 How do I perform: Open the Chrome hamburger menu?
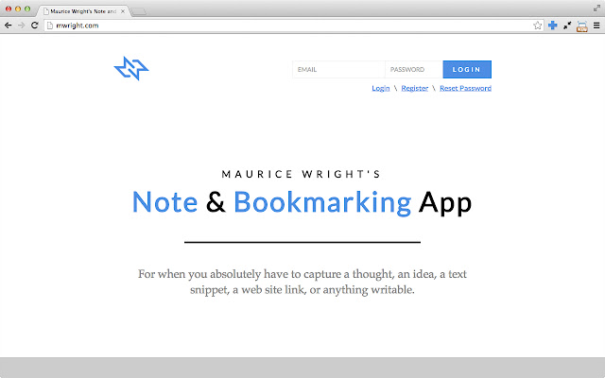[596, 26]
